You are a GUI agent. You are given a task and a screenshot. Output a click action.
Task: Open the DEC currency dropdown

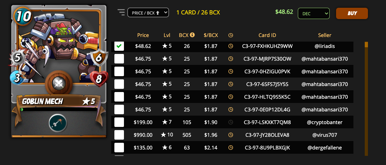314,13
